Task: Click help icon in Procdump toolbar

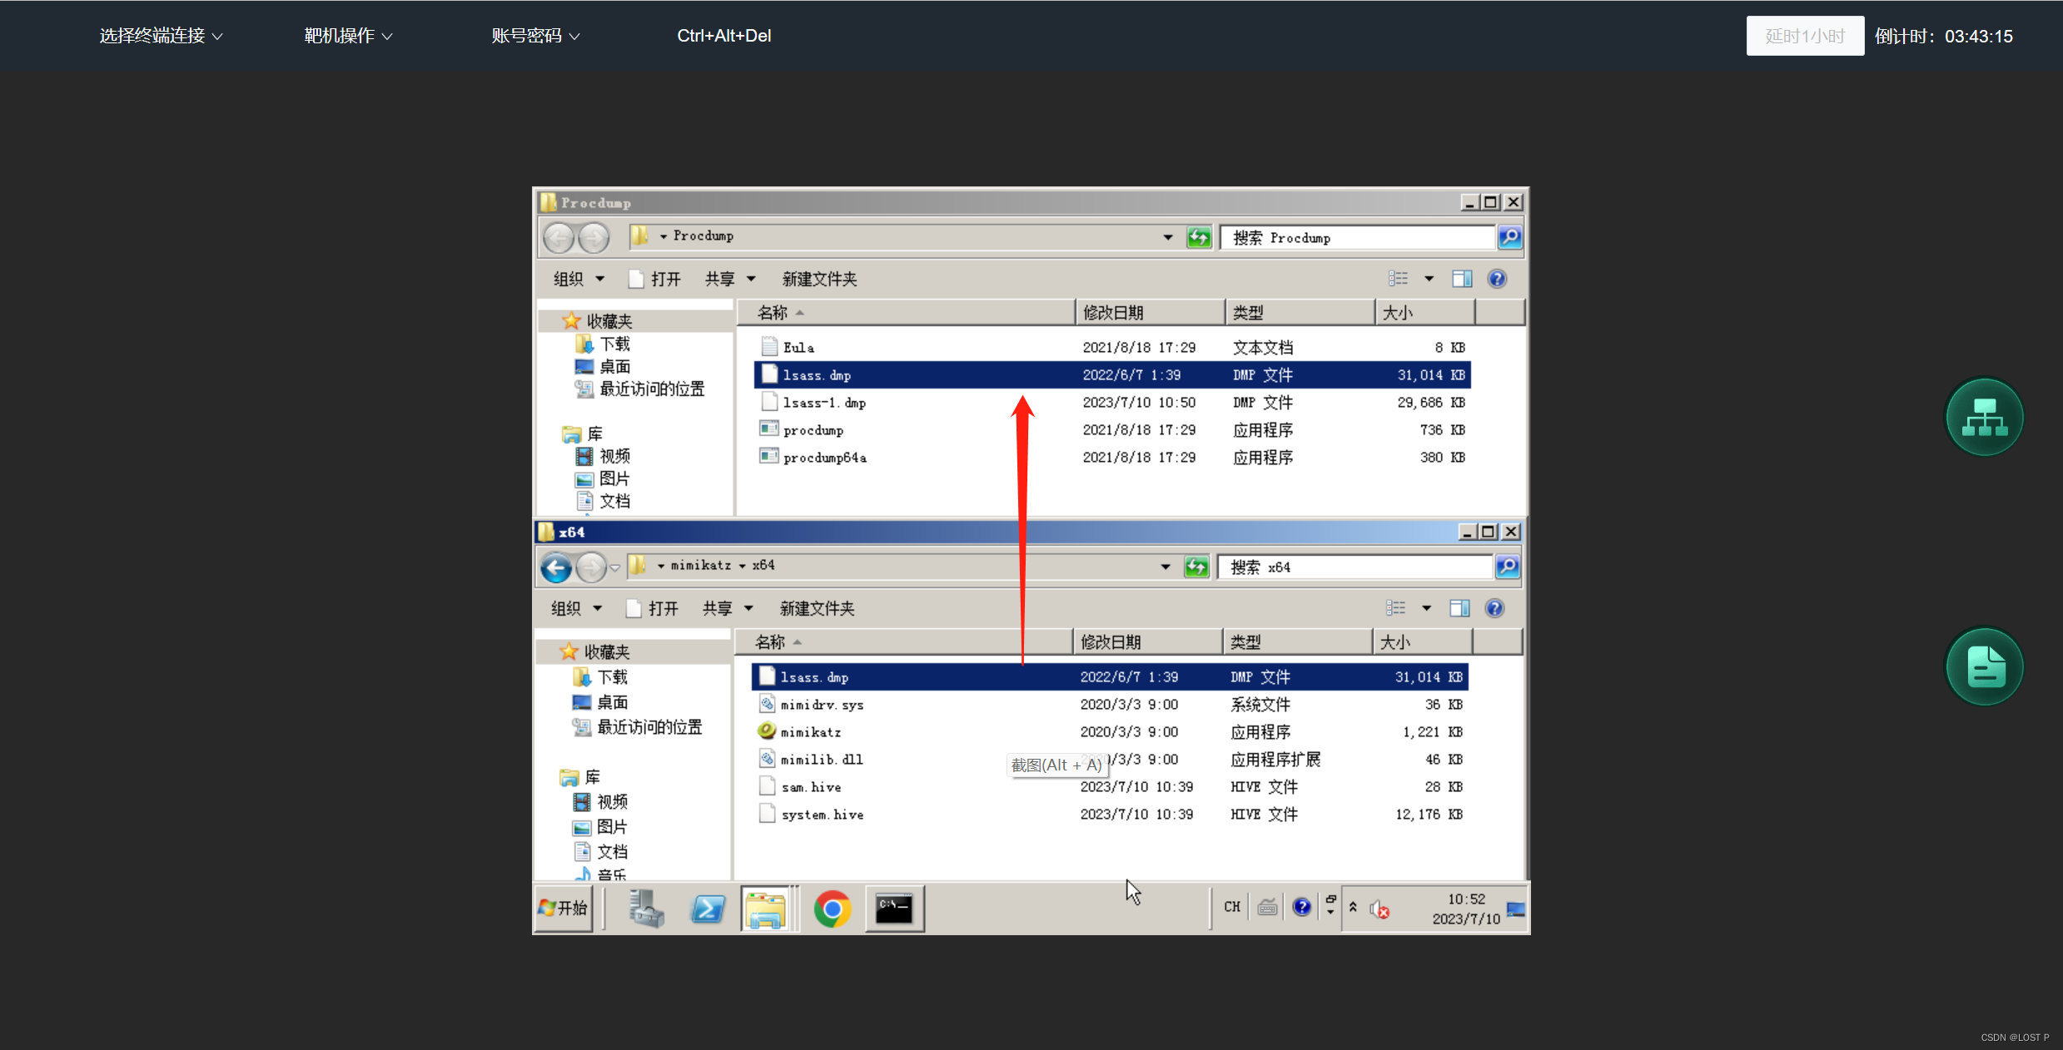Action: point(1497,279)
